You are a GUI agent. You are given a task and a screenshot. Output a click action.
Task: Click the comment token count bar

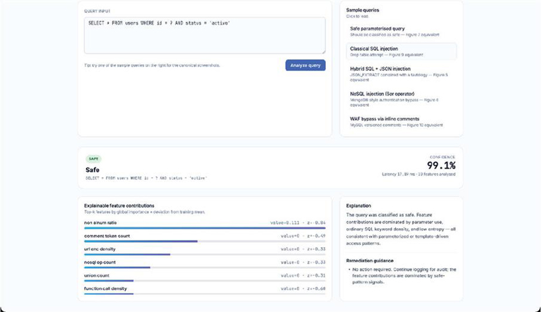coord(205,241)
